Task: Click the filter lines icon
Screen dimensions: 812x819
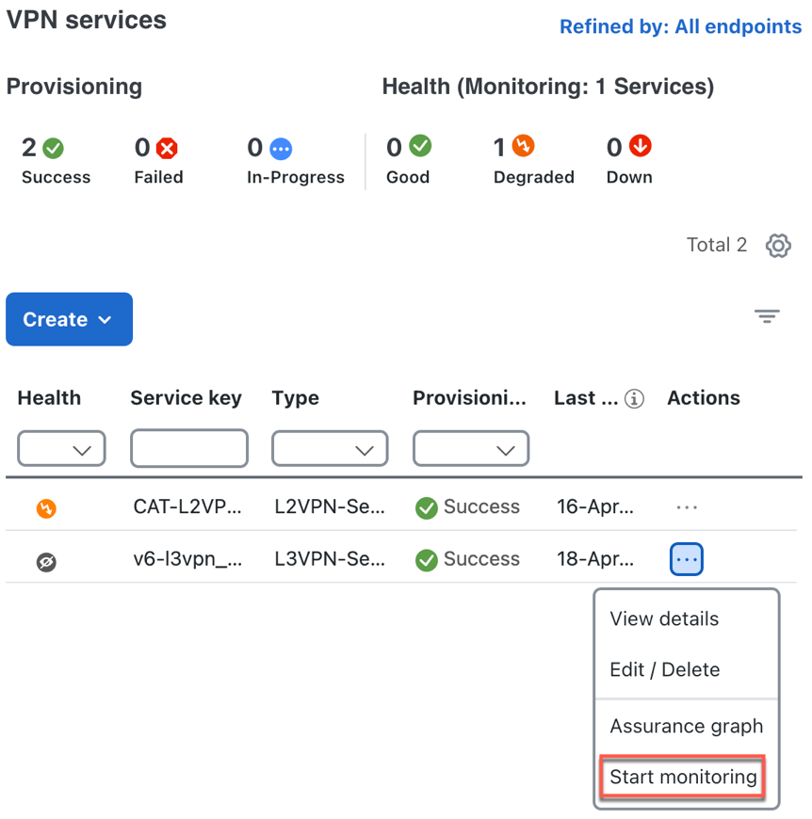Action: click(767, 317)
